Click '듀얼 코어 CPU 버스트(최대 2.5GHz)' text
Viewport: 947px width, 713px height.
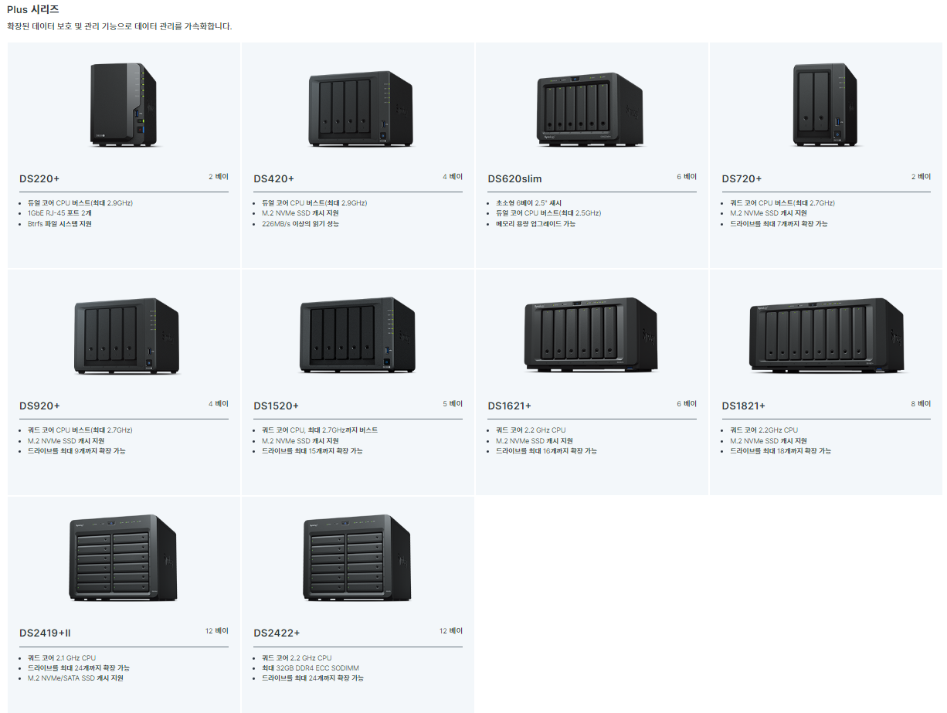click(548, 213)
